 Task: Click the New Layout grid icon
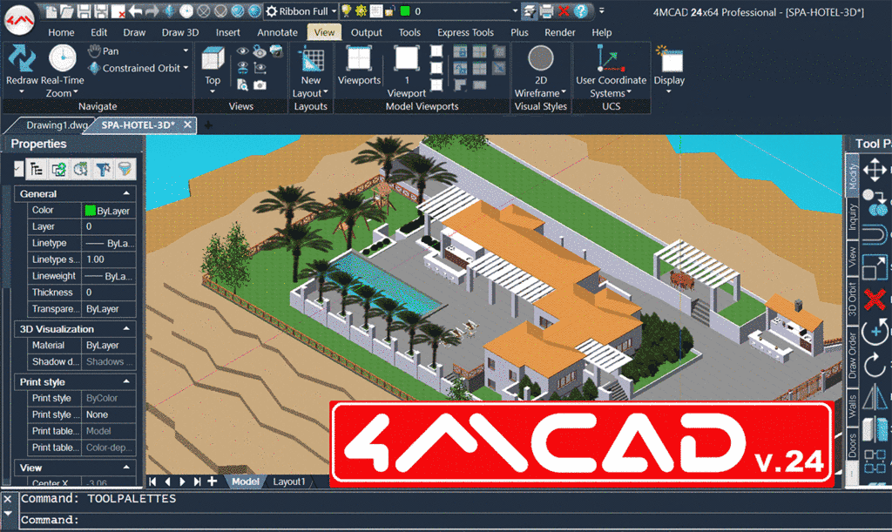311,60
